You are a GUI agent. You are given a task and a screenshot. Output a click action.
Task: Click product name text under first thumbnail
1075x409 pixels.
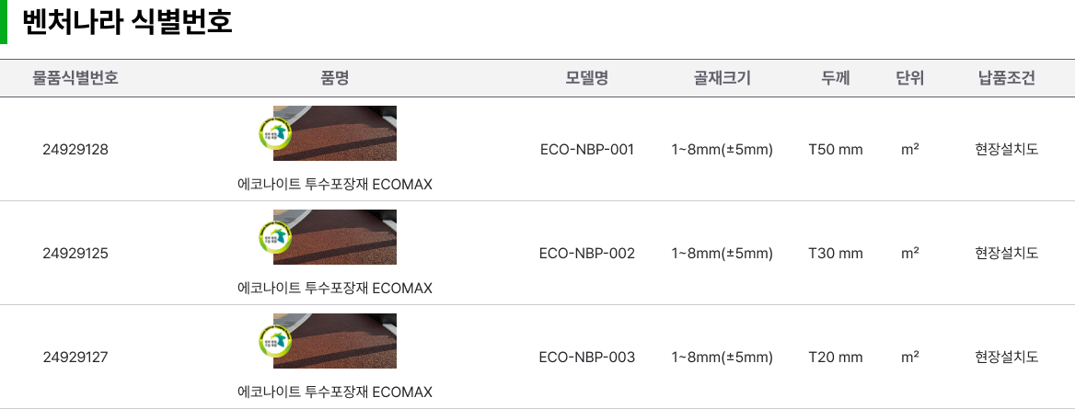coord(335,185)
